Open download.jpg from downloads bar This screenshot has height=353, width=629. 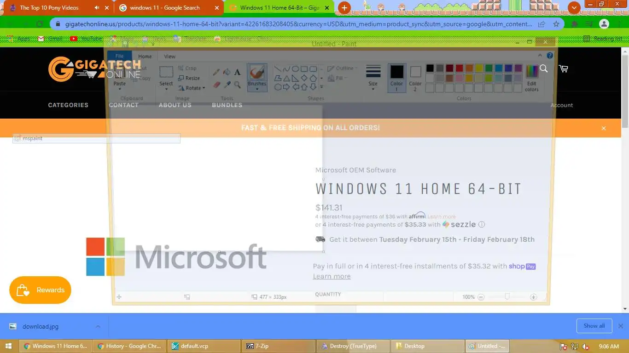[x=41, y=326]
